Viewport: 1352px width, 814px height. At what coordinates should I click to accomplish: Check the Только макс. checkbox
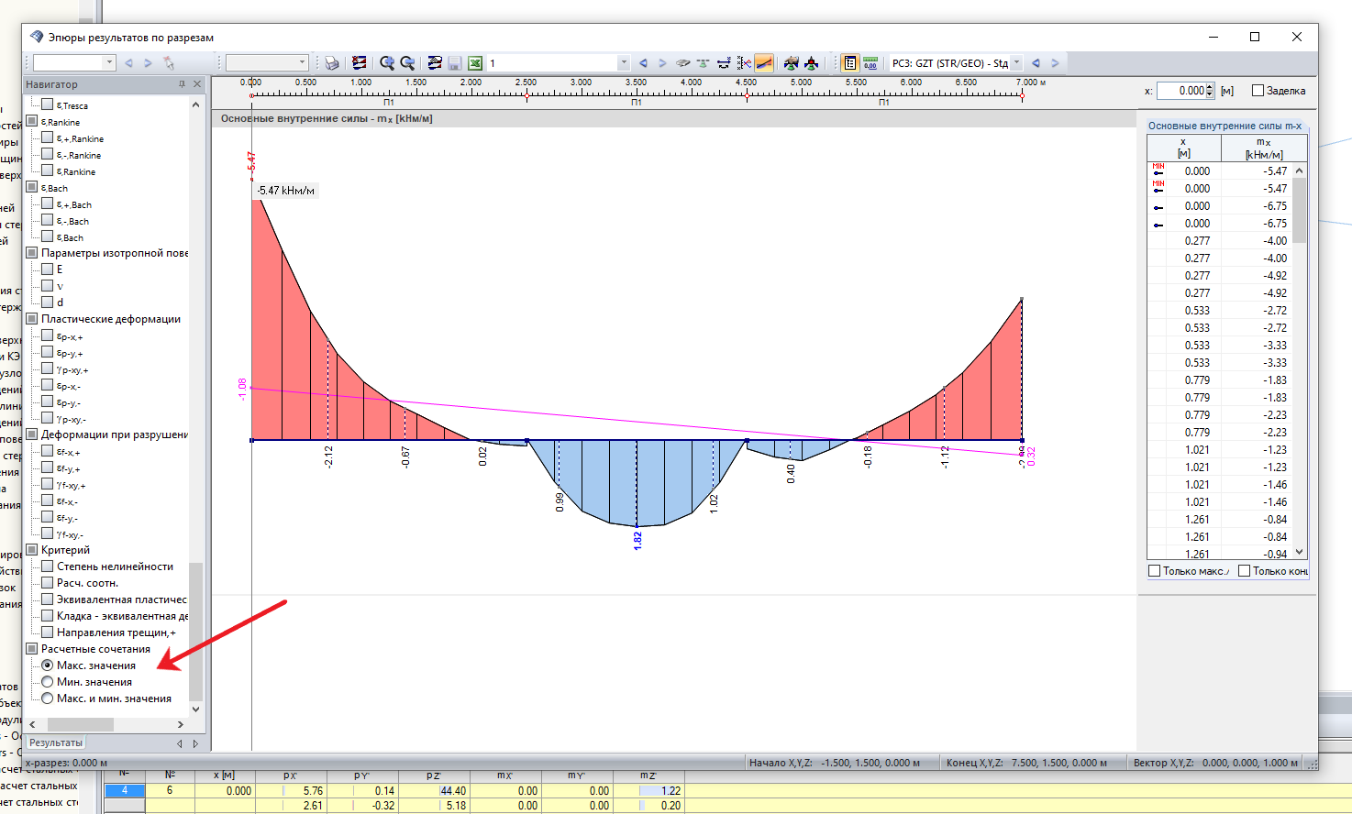point(1155,571)
